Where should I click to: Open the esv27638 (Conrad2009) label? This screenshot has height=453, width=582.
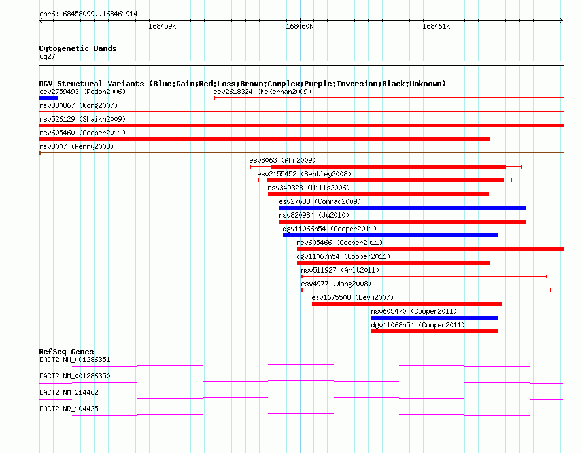point(320,201)
